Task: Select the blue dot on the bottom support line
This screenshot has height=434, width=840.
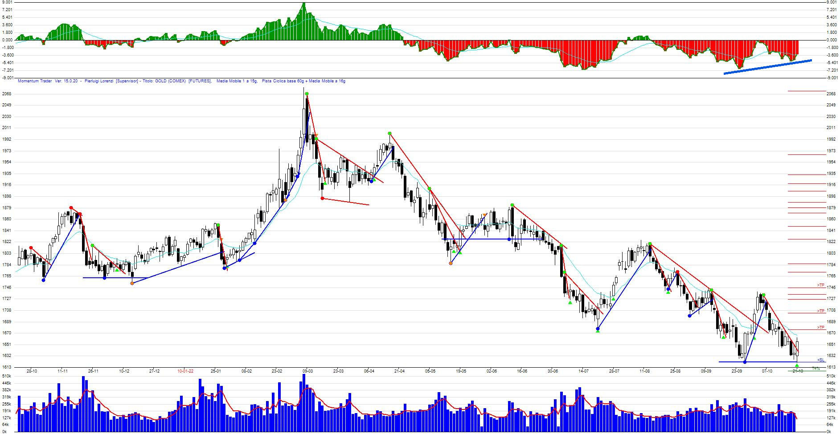Action: (745, 362)
